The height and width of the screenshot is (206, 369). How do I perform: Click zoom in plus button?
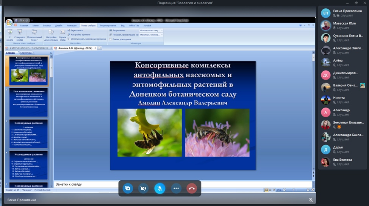pyautogui.click(x=308, y=190)
